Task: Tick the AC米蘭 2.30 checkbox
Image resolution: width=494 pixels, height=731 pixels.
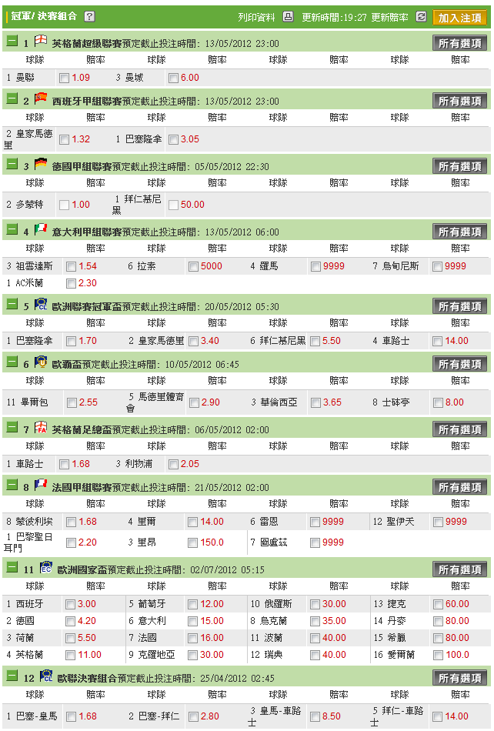Action: tap(71, 283)
